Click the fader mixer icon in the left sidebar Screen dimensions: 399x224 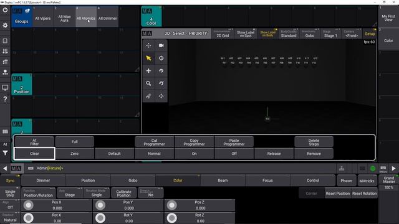click(5, 51)
